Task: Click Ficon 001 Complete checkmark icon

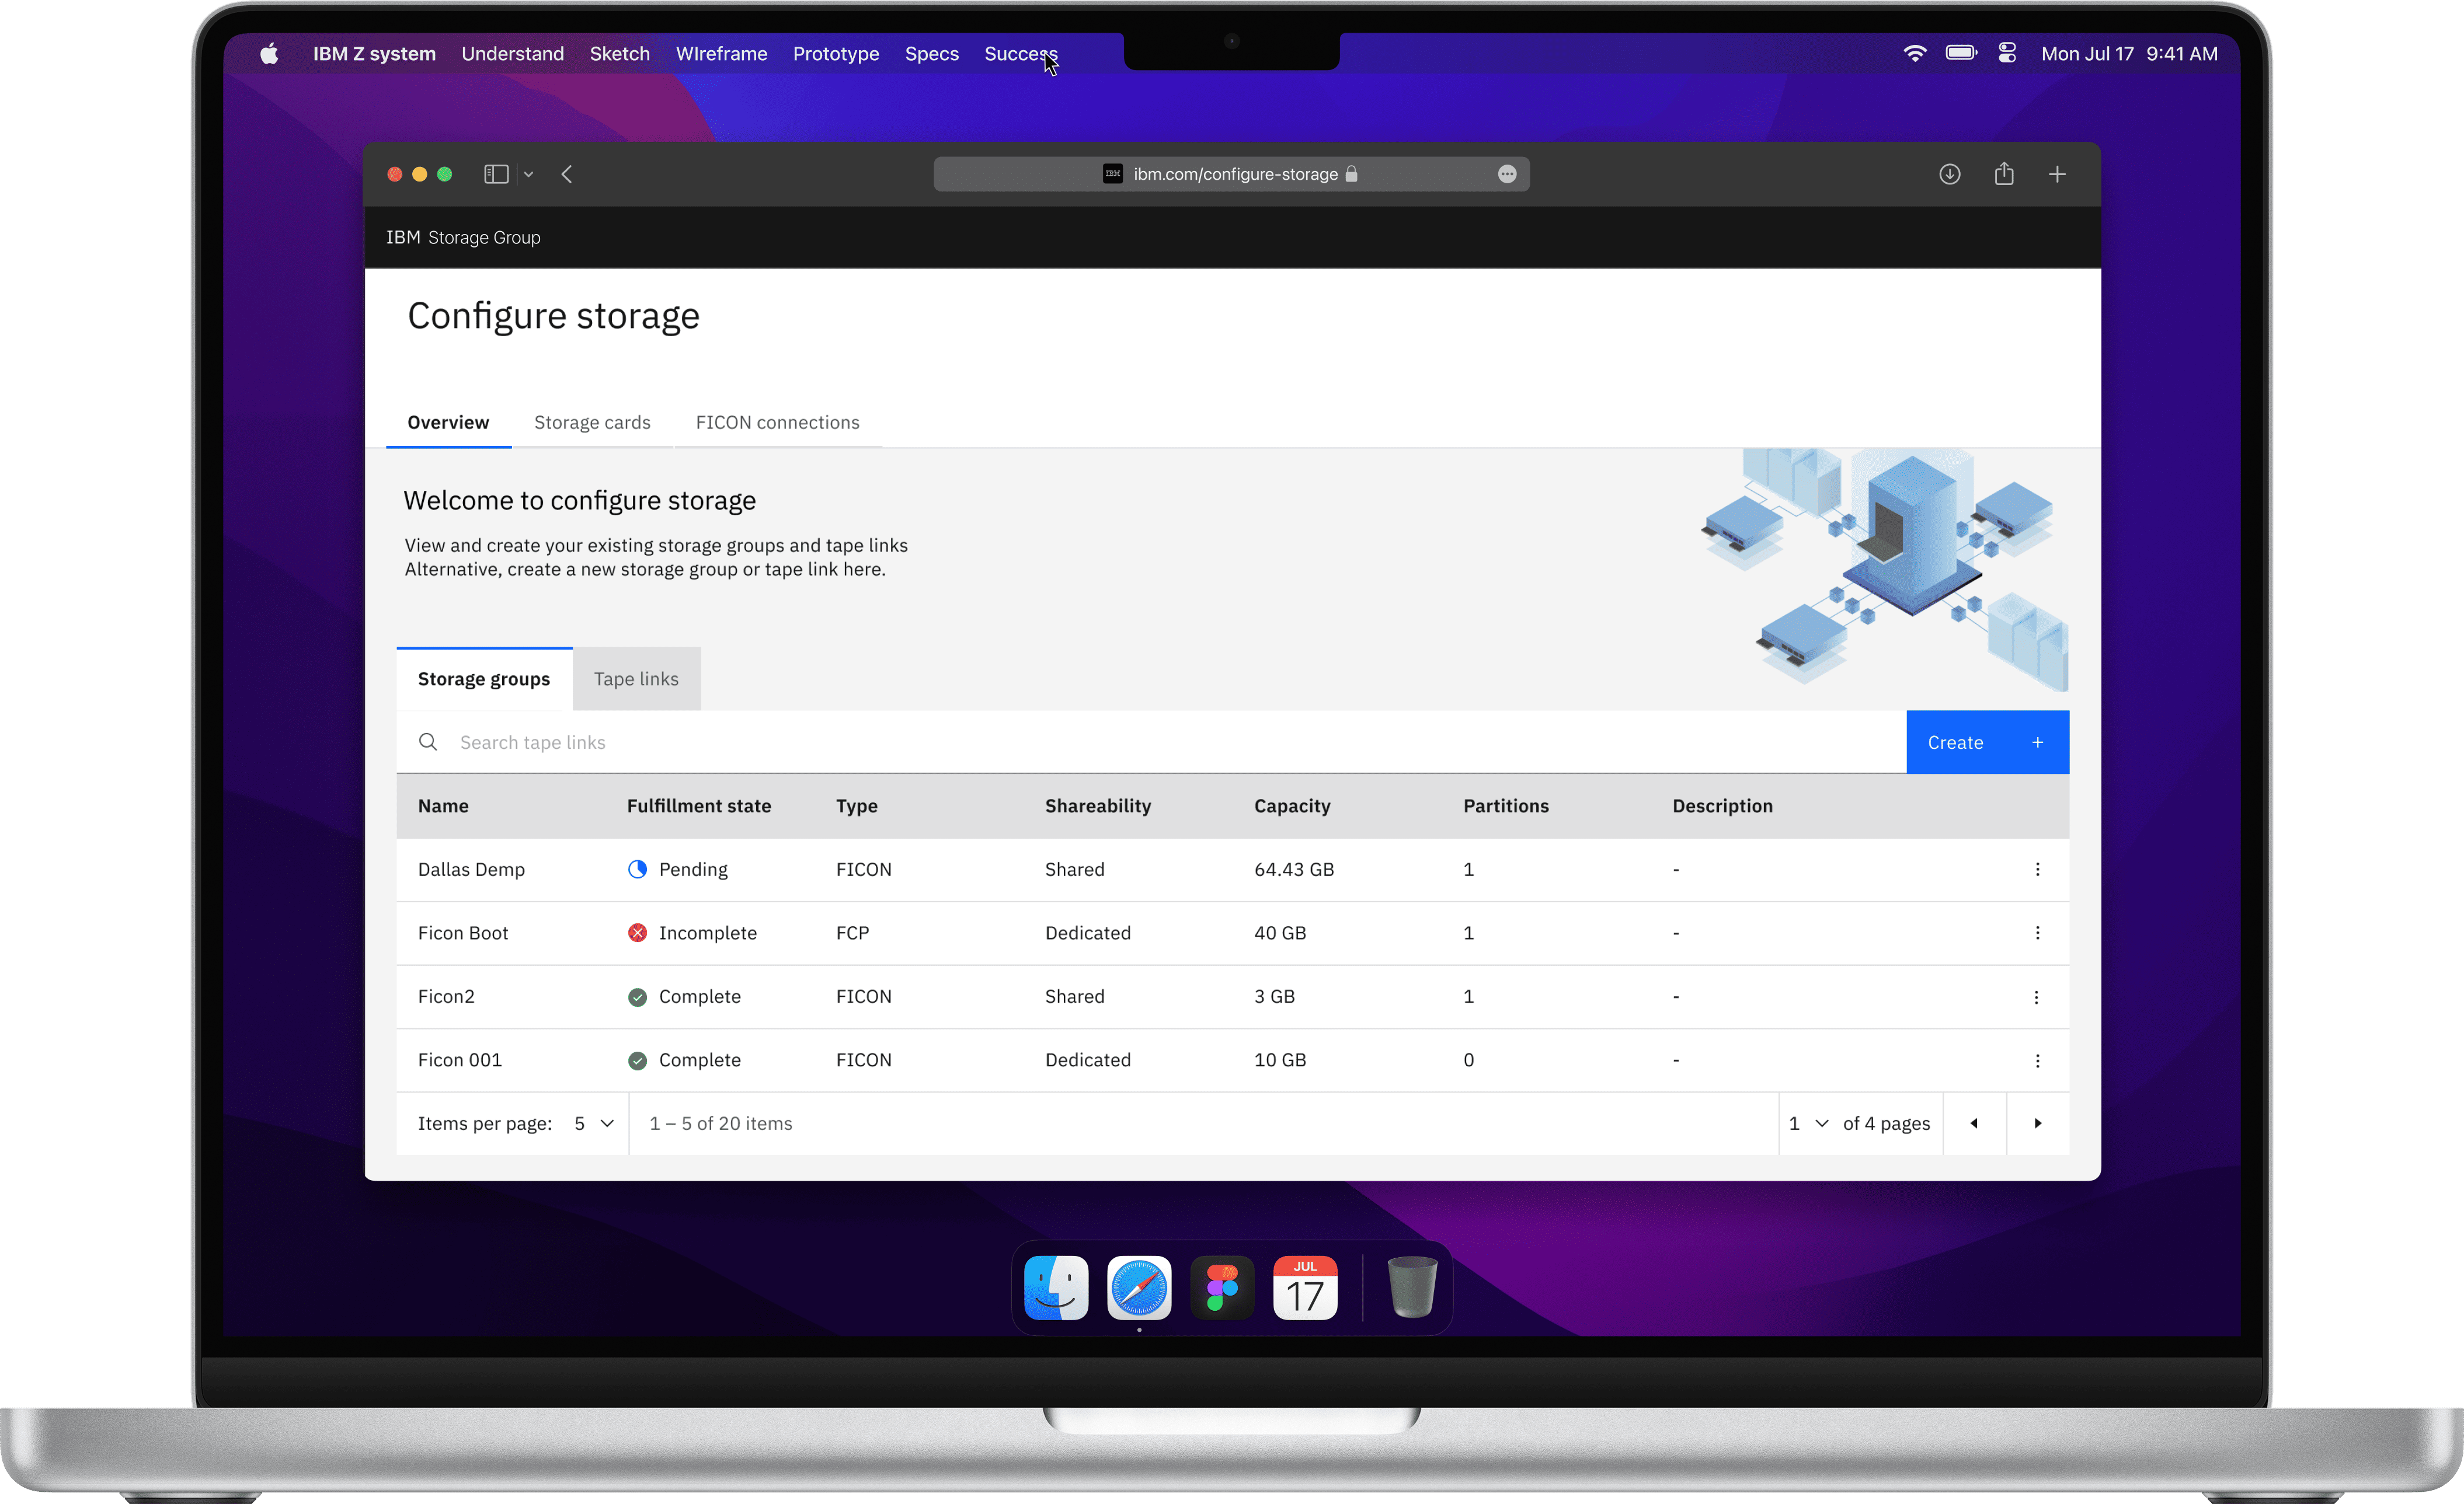Action: 637,1060
